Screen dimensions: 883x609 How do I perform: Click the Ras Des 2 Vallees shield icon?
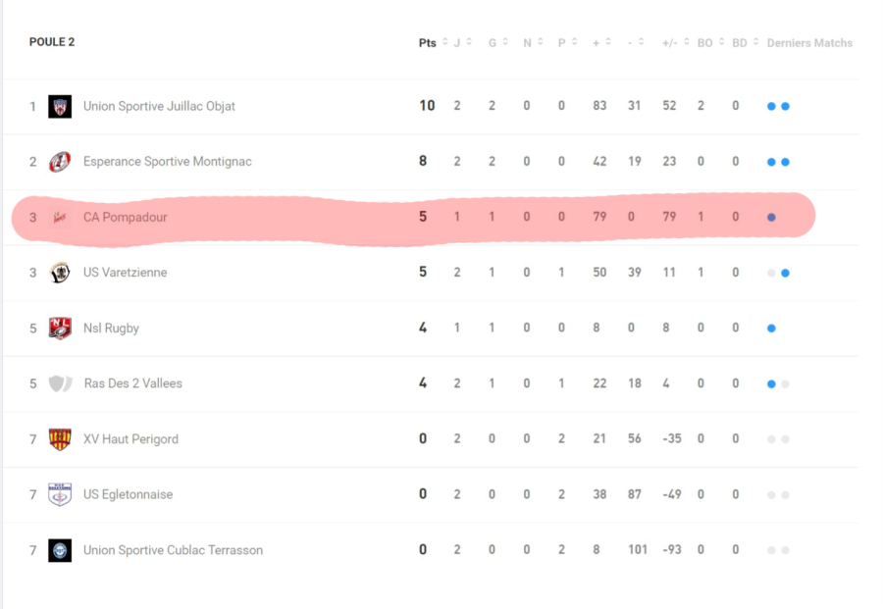[60, 383]
